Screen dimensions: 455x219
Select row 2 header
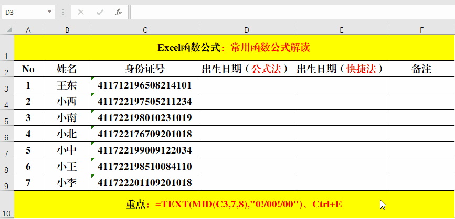click(7, 69)
